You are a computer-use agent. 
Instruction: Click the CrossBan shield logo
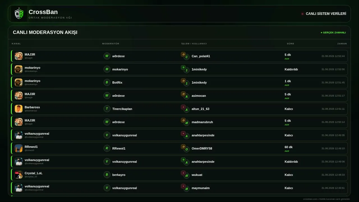[19, 14]
